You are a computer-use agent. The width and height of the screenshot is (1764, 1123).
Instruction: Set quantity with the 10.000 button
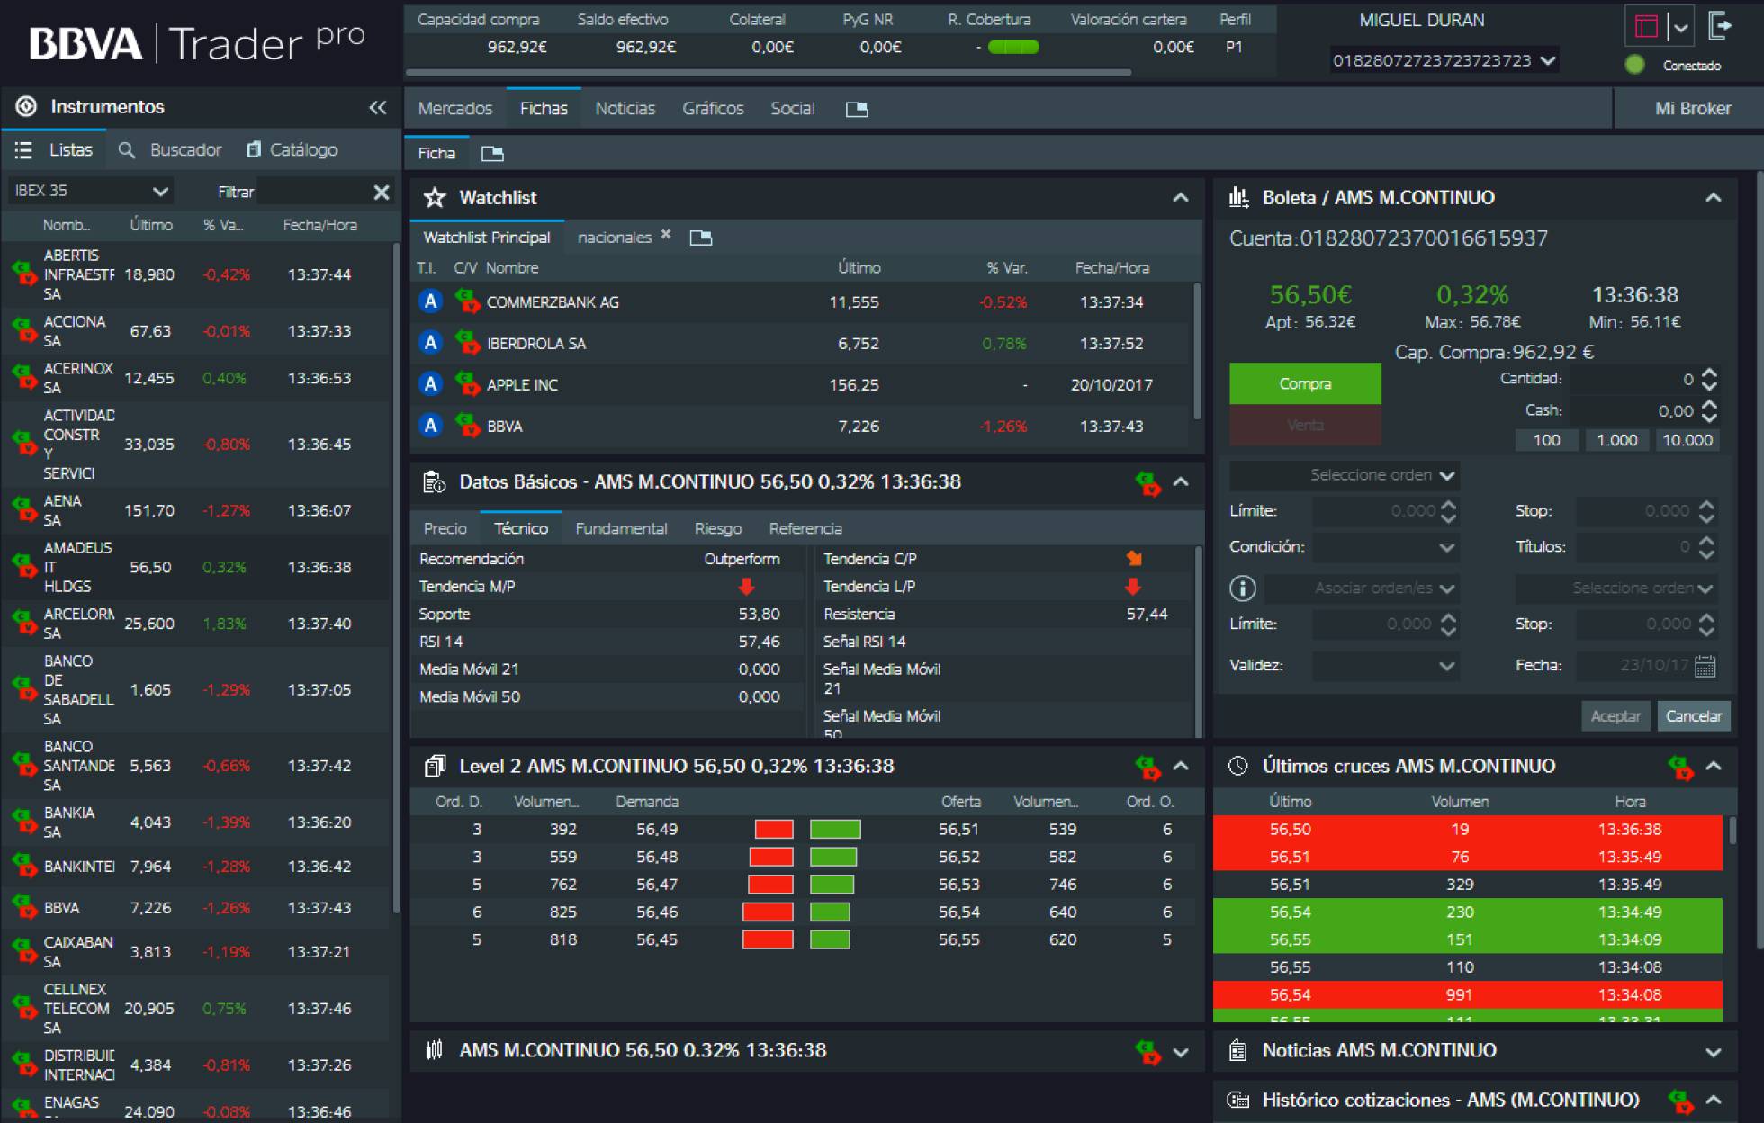click(x=1687, y=440)
